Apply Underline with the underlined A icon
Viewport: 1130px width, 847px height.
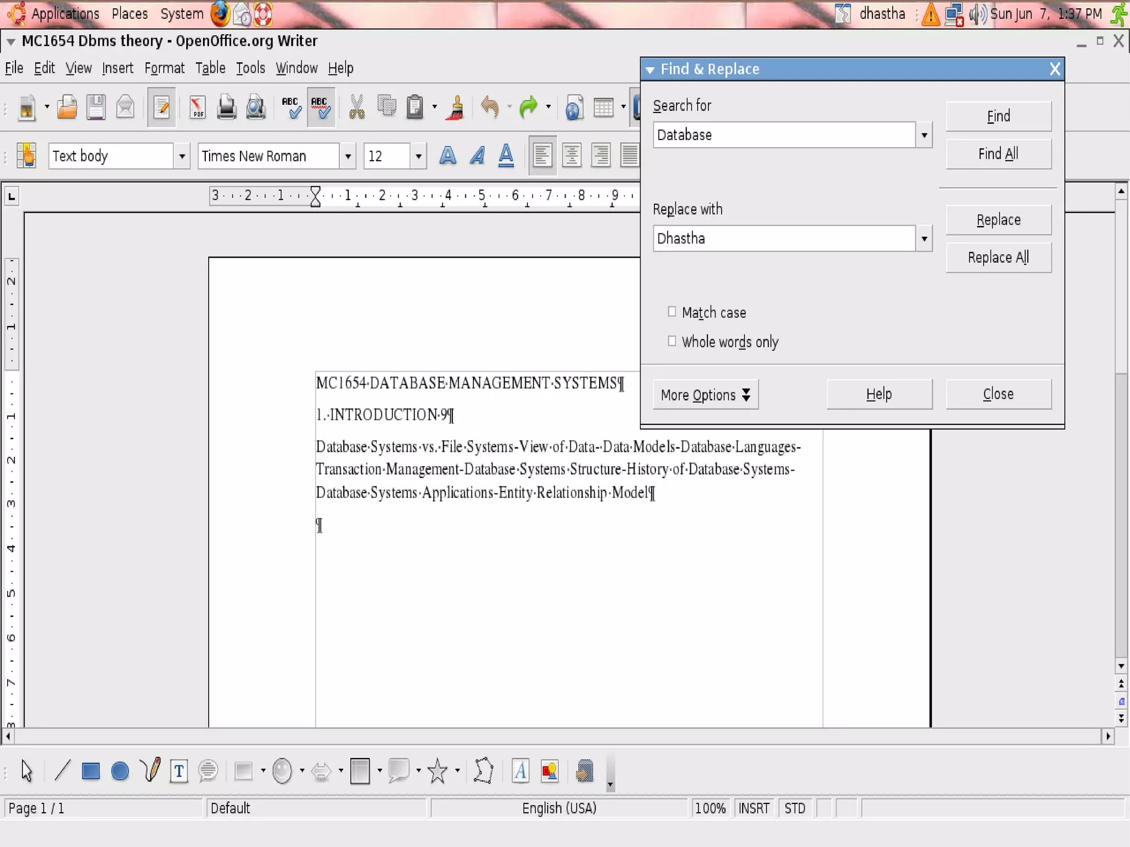click(x=506, y=156)
